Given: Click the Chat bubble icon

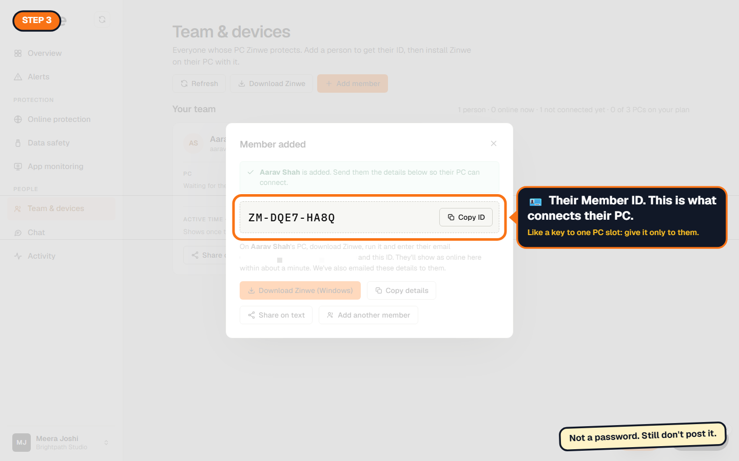Looking at the screenshot, I should [x=18, y=233].
